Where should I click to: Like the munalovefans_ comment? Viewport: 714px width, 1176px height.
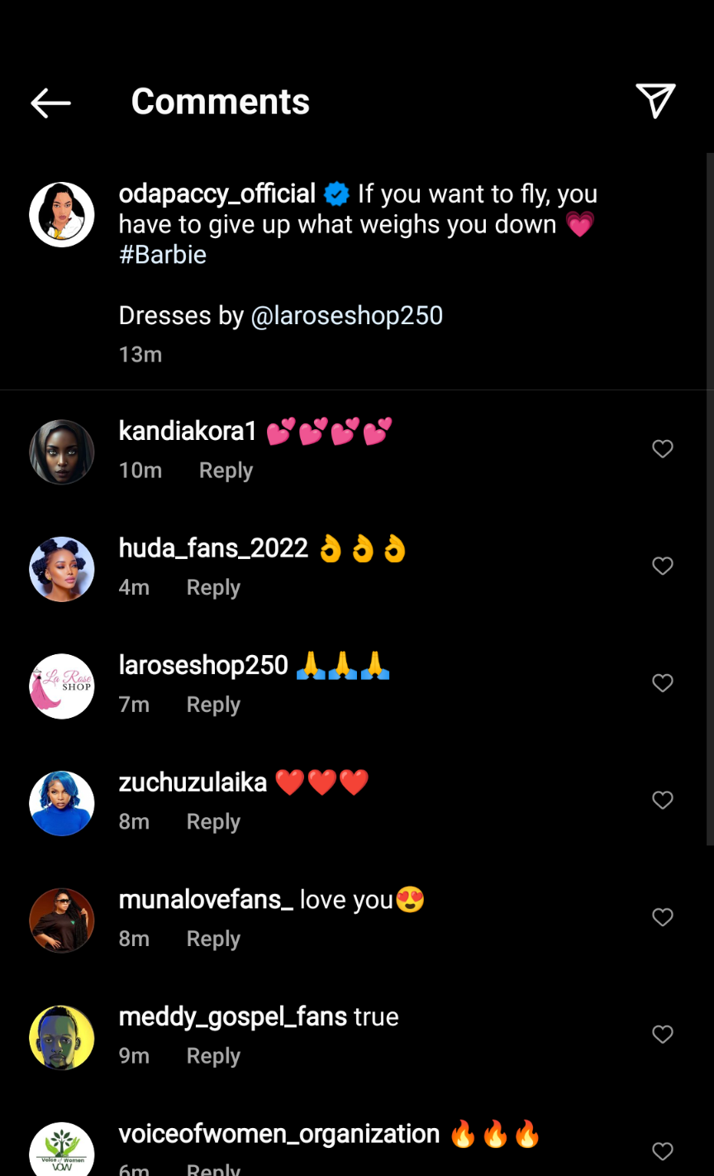click(663, 917)
